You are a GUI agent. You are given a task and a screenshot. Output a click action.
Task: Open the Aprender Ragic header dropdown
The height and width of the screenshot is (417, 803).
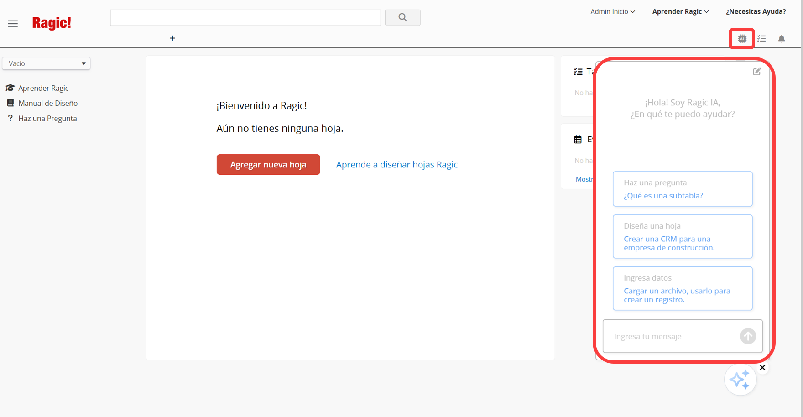point(680,11)
